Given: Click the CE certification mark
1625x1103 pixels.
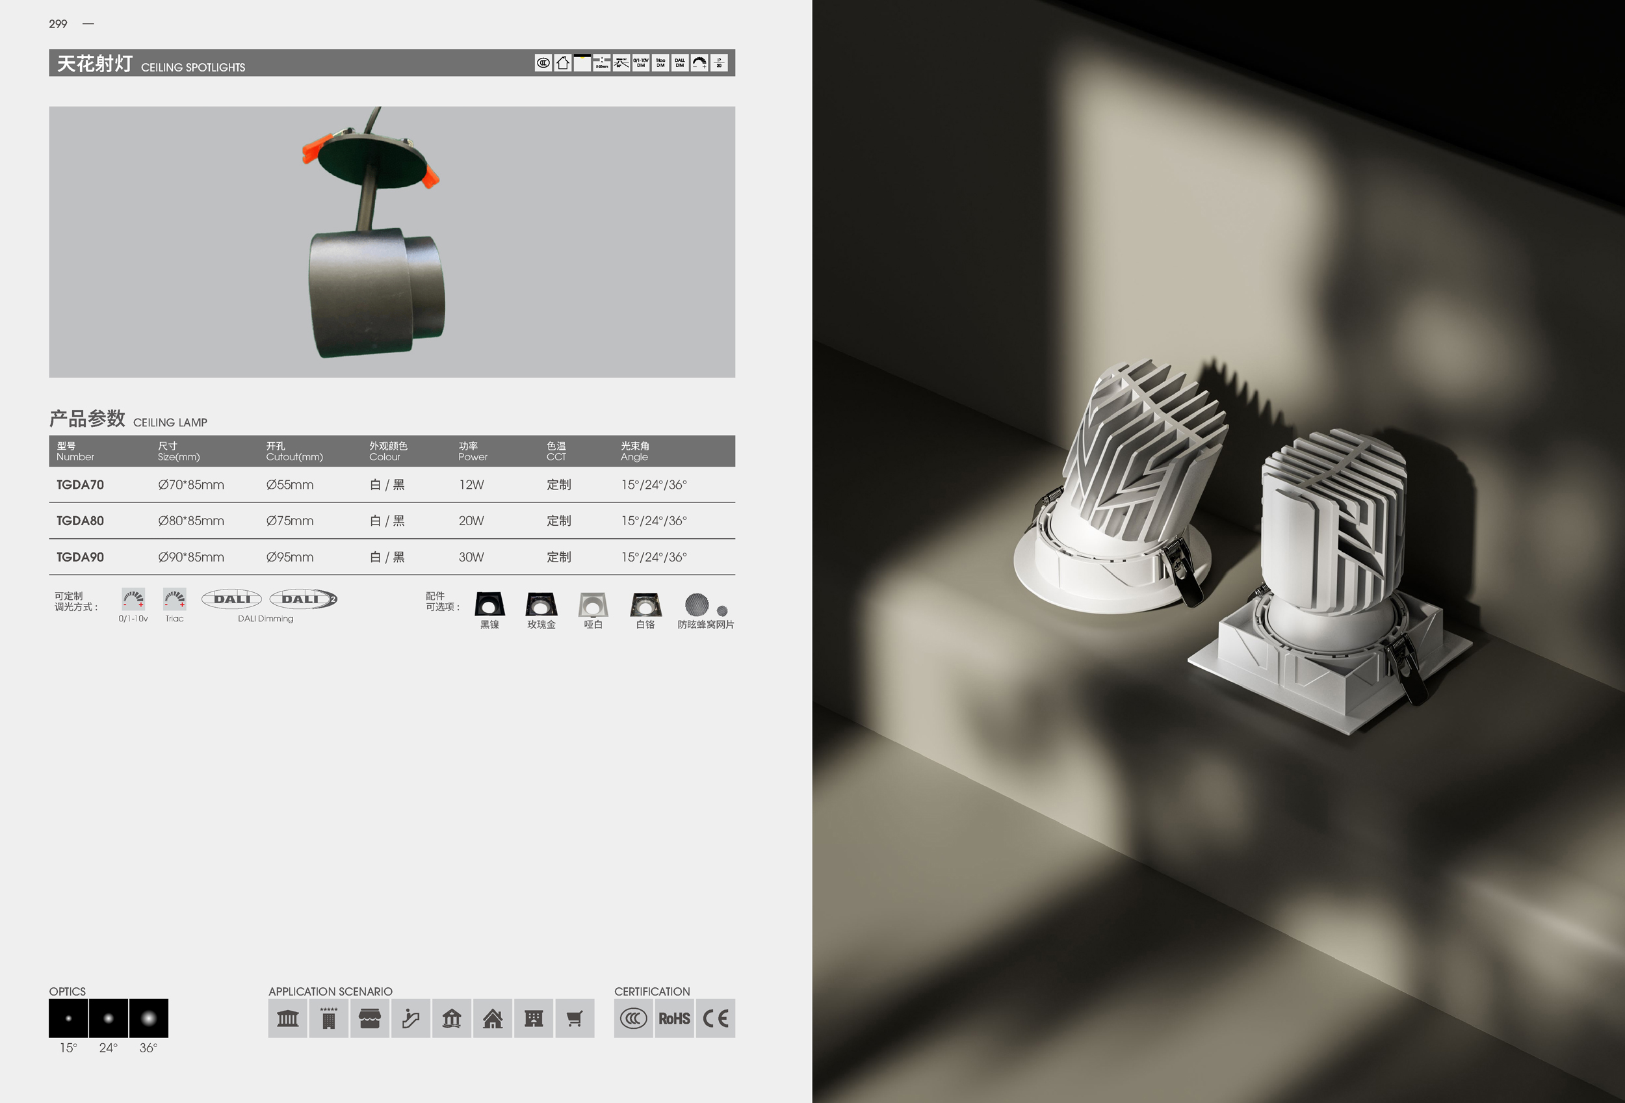Looking at the screenshot, I should pos(715,1018).
